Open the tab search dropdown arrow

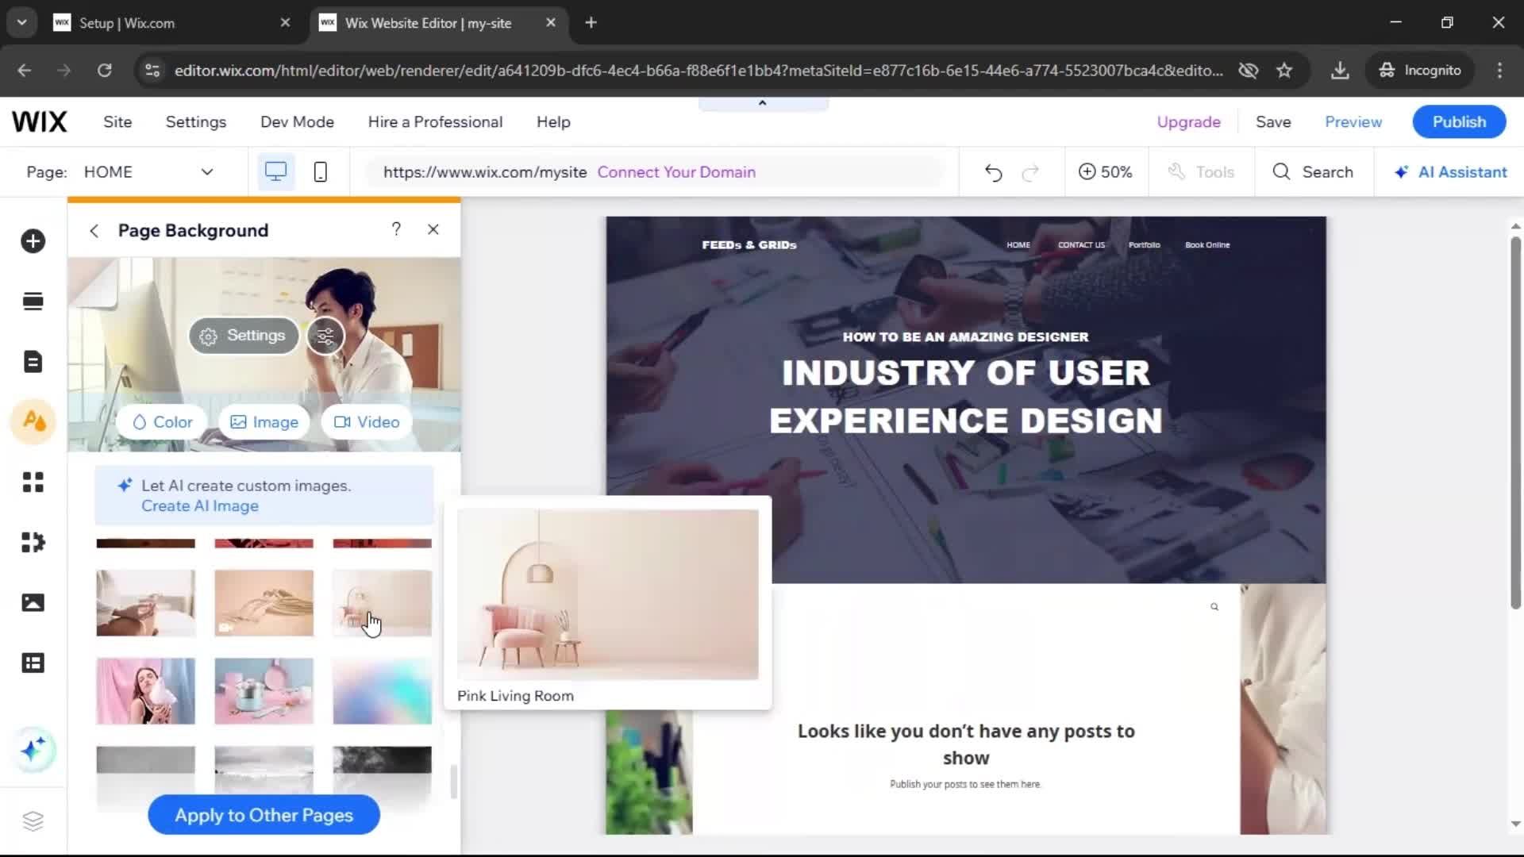coord(22,23)
